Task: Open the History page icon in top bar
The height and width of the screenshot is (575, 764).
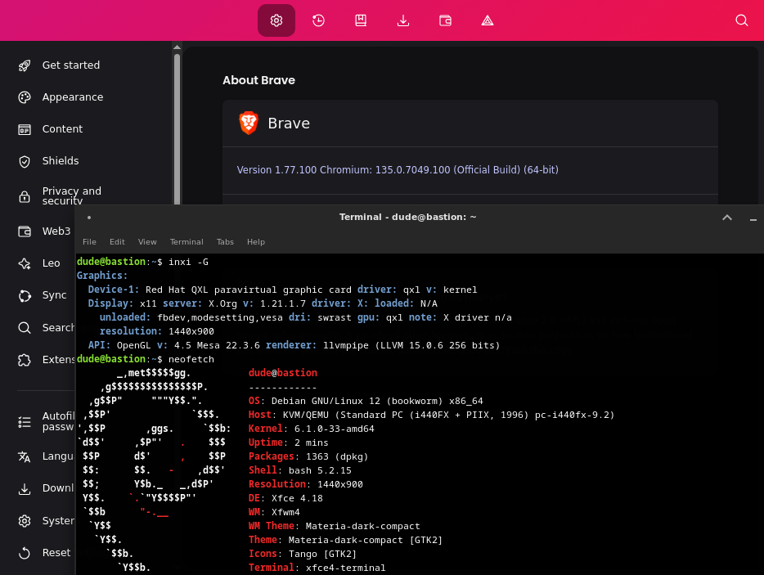Action: (x=318, y=20)
